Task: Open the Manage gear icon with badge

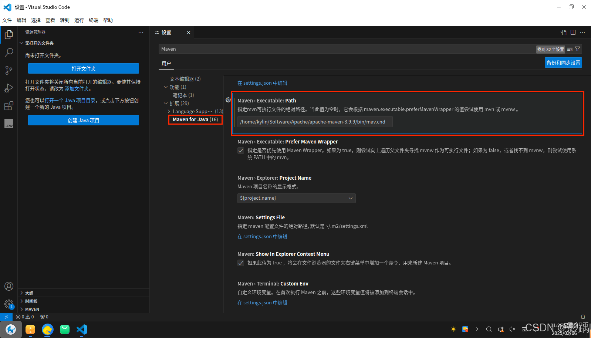Action: click(x=9, y=304)
